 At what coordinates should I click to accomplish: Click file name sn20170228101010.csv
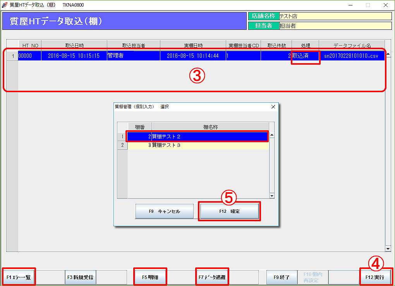(351, 56)
